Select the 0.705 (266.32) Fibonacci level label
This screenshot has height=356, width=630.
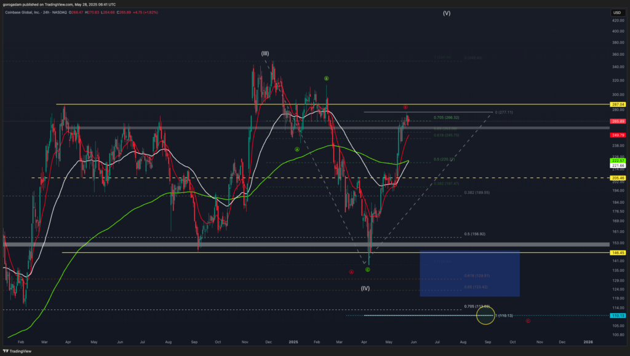(x=447, y=118)
